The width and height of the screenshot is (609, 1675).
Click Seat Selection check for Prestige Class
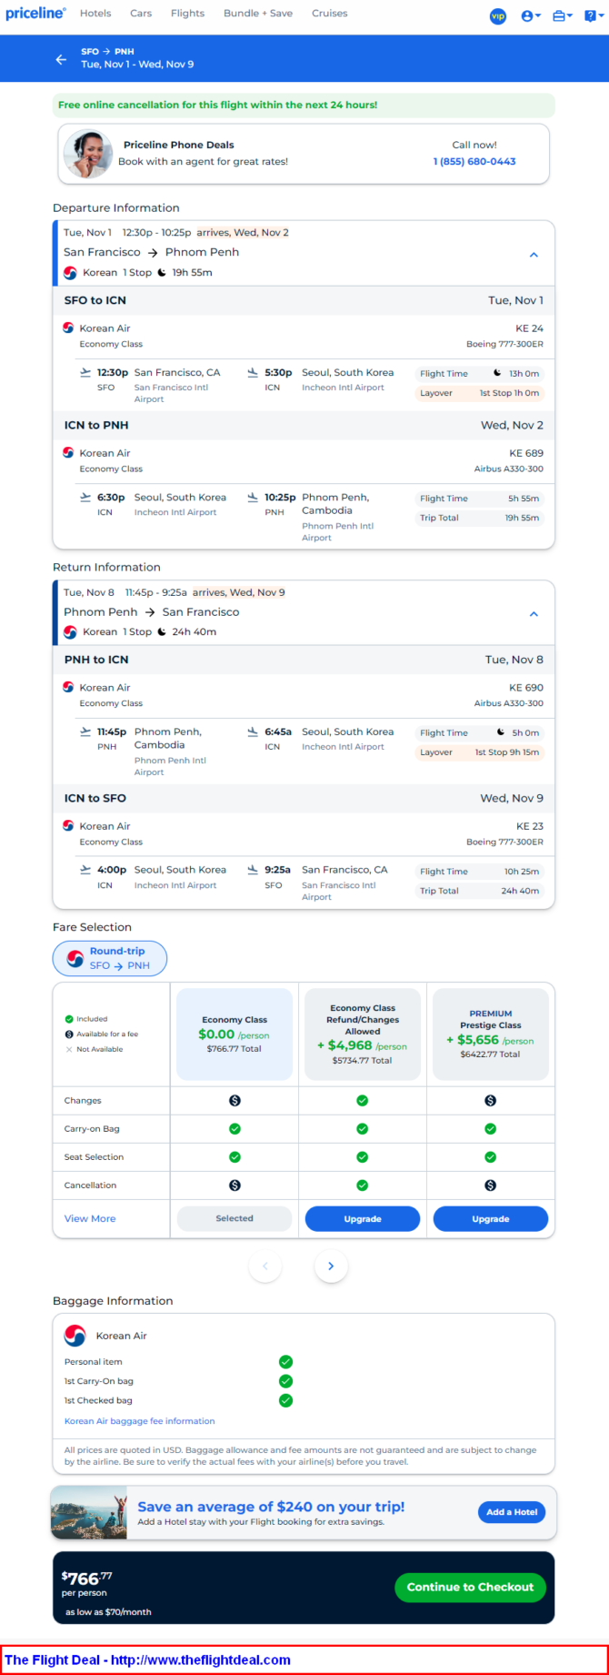[491, 1157]
